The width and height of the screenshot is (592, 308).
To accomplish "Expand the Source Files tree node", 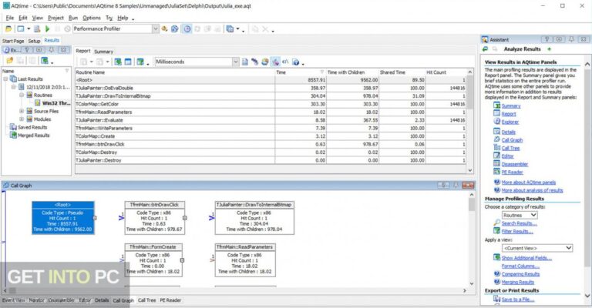I will click(x=22, y=111).
